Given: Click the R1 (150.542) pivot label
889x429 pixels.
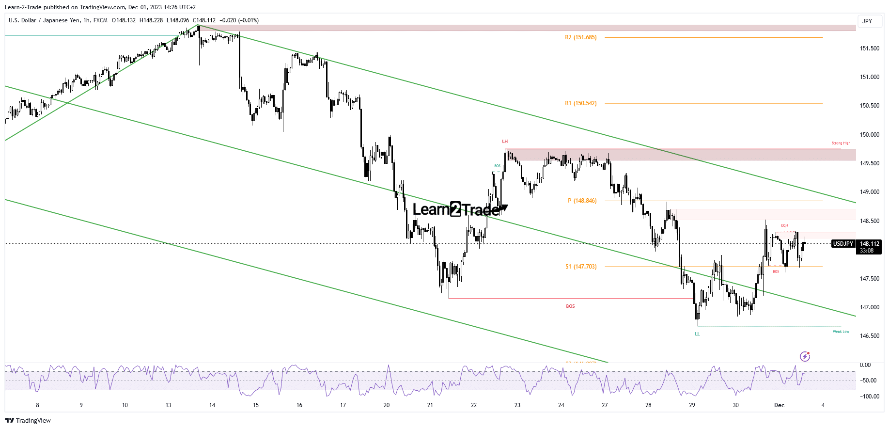Looking at the screenshot, I should click(x=580, y=103).
